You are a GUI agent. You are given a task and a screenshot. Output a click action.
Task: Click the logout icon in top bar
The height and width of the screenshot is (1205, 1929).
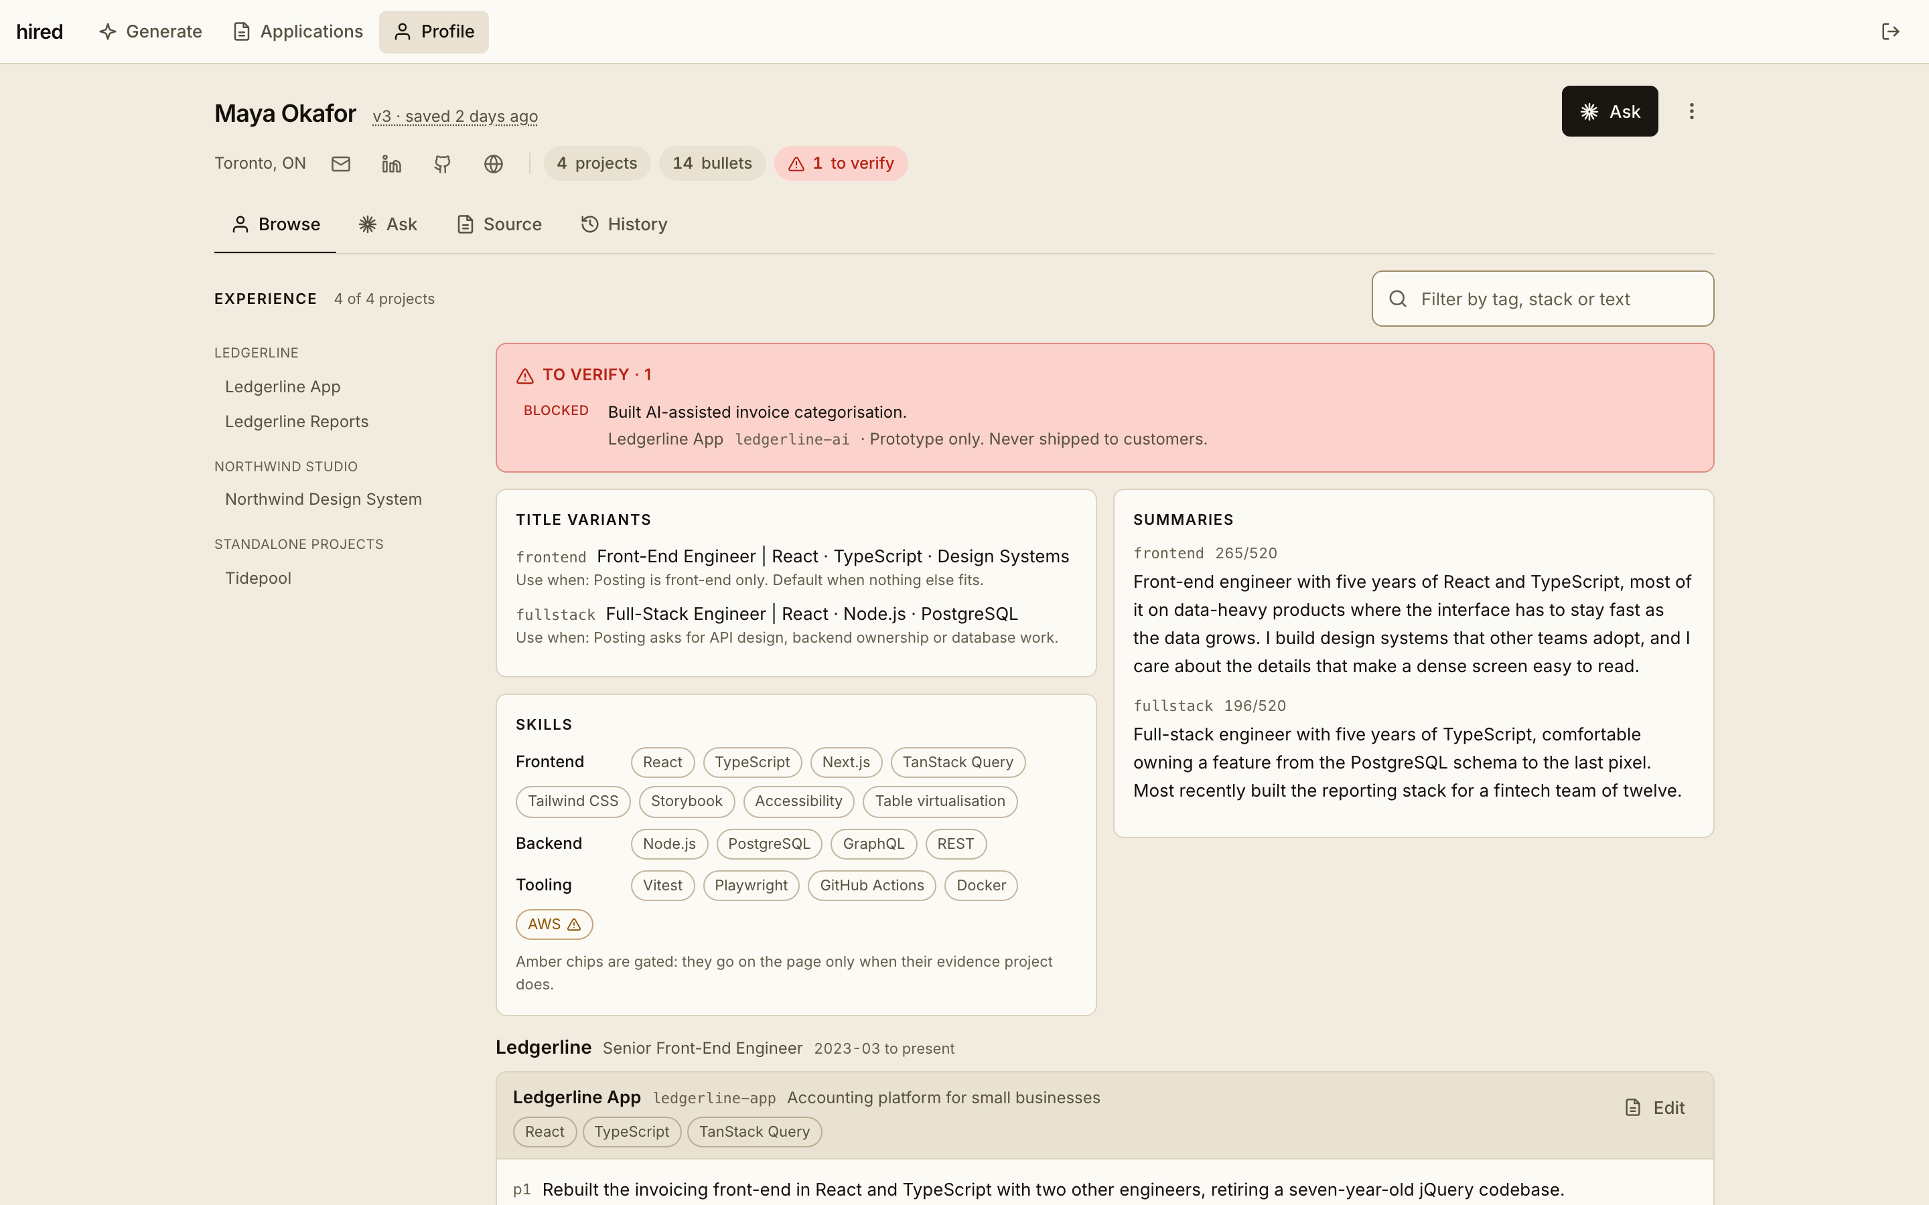point(1891,32)
